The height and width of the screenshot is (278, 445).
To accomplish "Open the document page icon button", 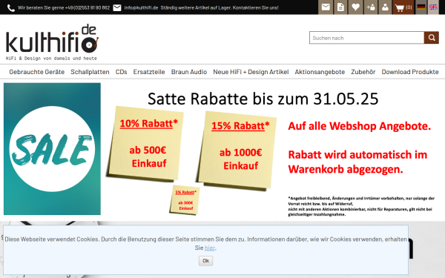I will [x=340, y=7].
